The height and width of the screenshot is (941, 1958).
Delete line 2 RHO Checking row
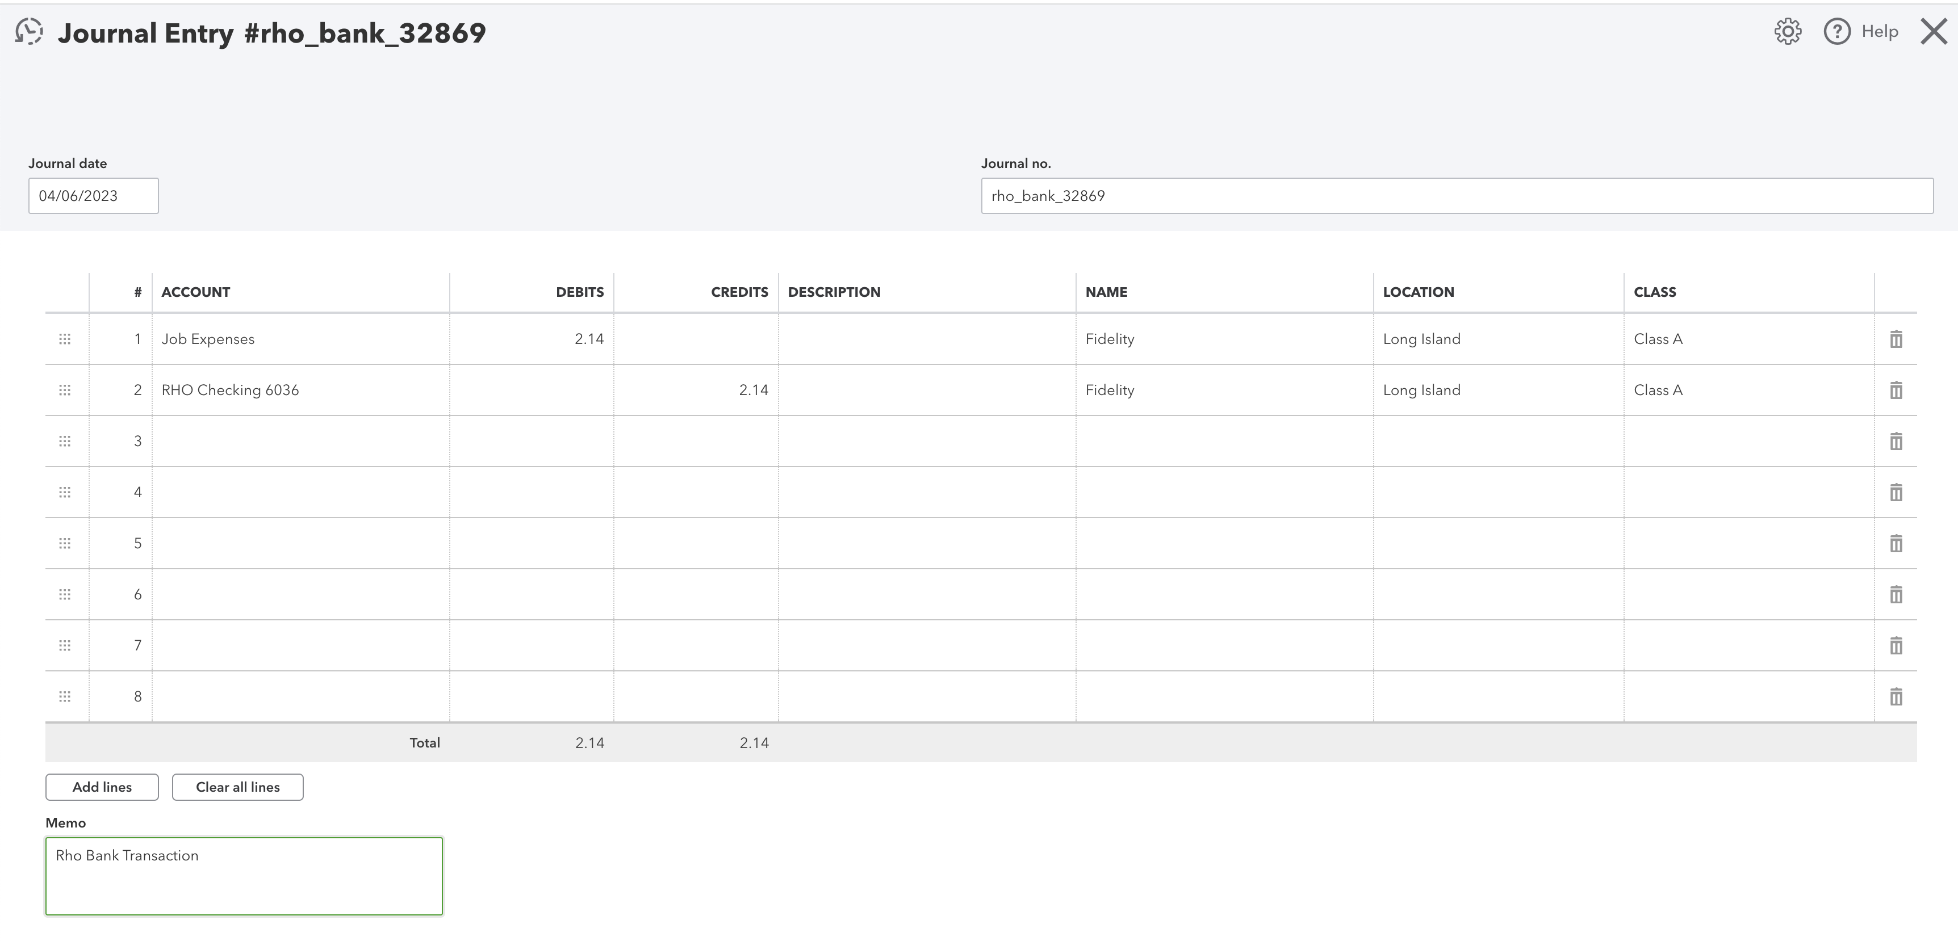[1896, 390]
